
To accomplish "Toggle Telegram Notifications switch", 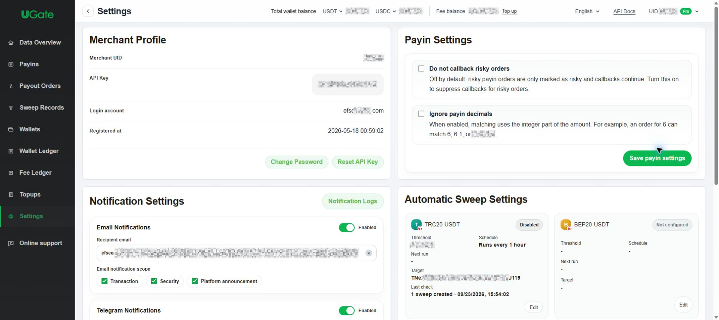I will click(347, 311).
